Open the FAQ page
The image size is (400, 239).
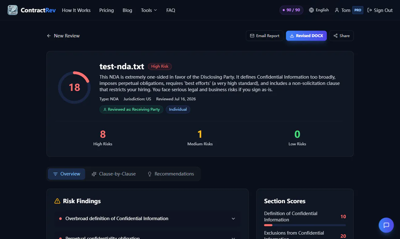coord(171,10)
